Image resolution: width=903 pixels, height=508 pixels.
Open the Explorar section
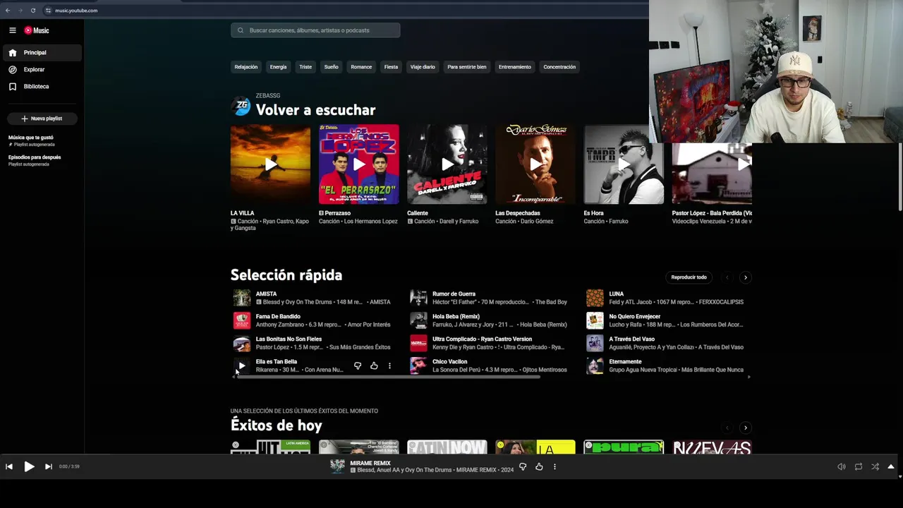[42, 69]
